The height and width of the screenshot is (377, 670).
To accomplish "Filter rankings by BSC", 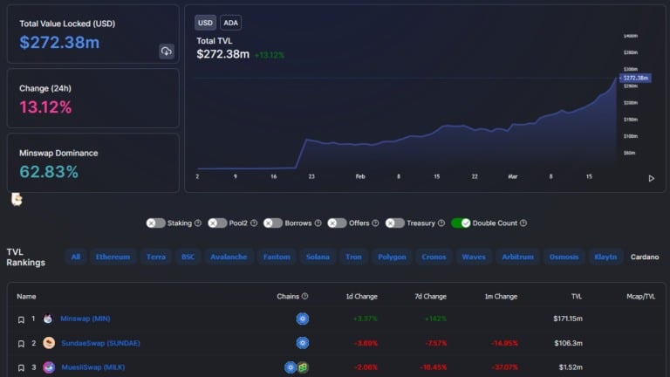I will [x=188, y=257].
